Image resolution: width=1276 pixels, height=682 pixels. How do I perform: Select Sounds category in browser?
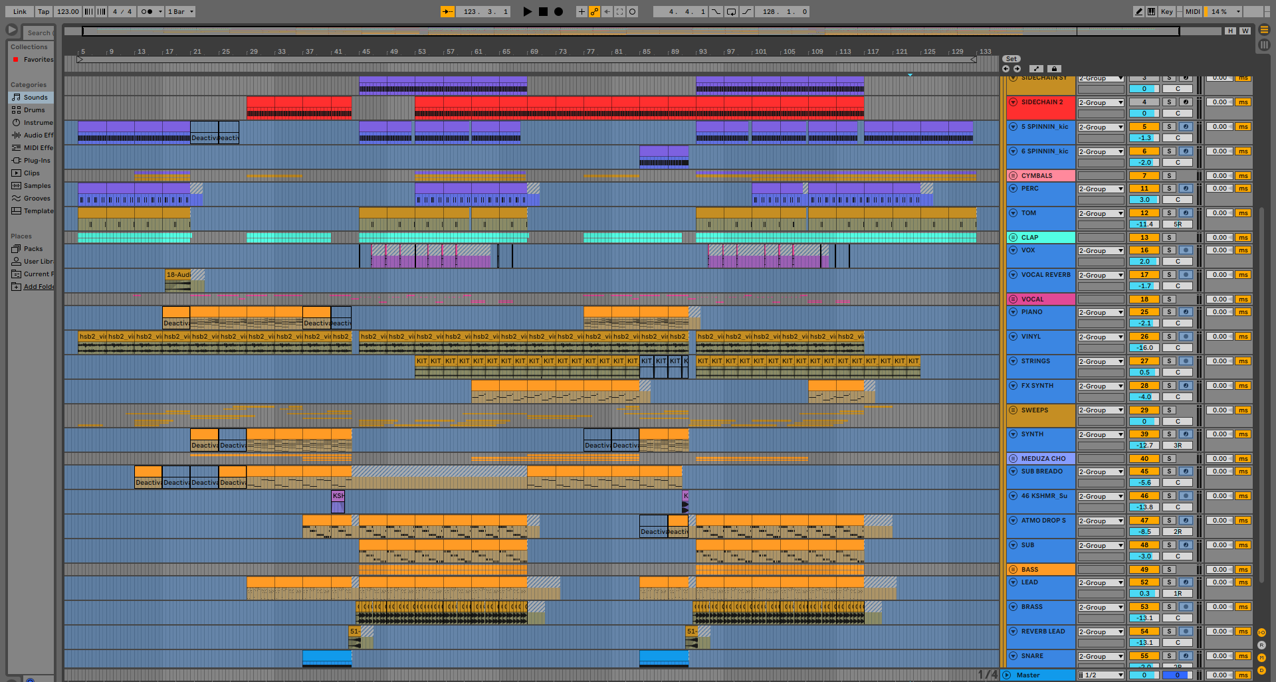[31, 97]
